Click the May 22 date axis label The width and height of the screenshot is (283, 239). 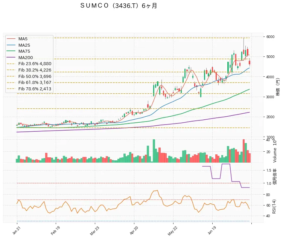pyautogui.click(x=173, y=231)
